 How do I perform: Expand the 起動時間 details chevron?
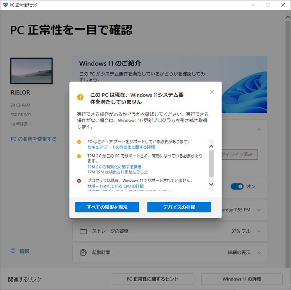[259, 252]
